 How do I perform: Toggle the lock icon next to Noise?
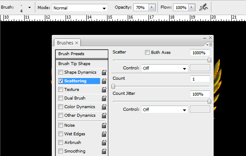tap(104, 125)
